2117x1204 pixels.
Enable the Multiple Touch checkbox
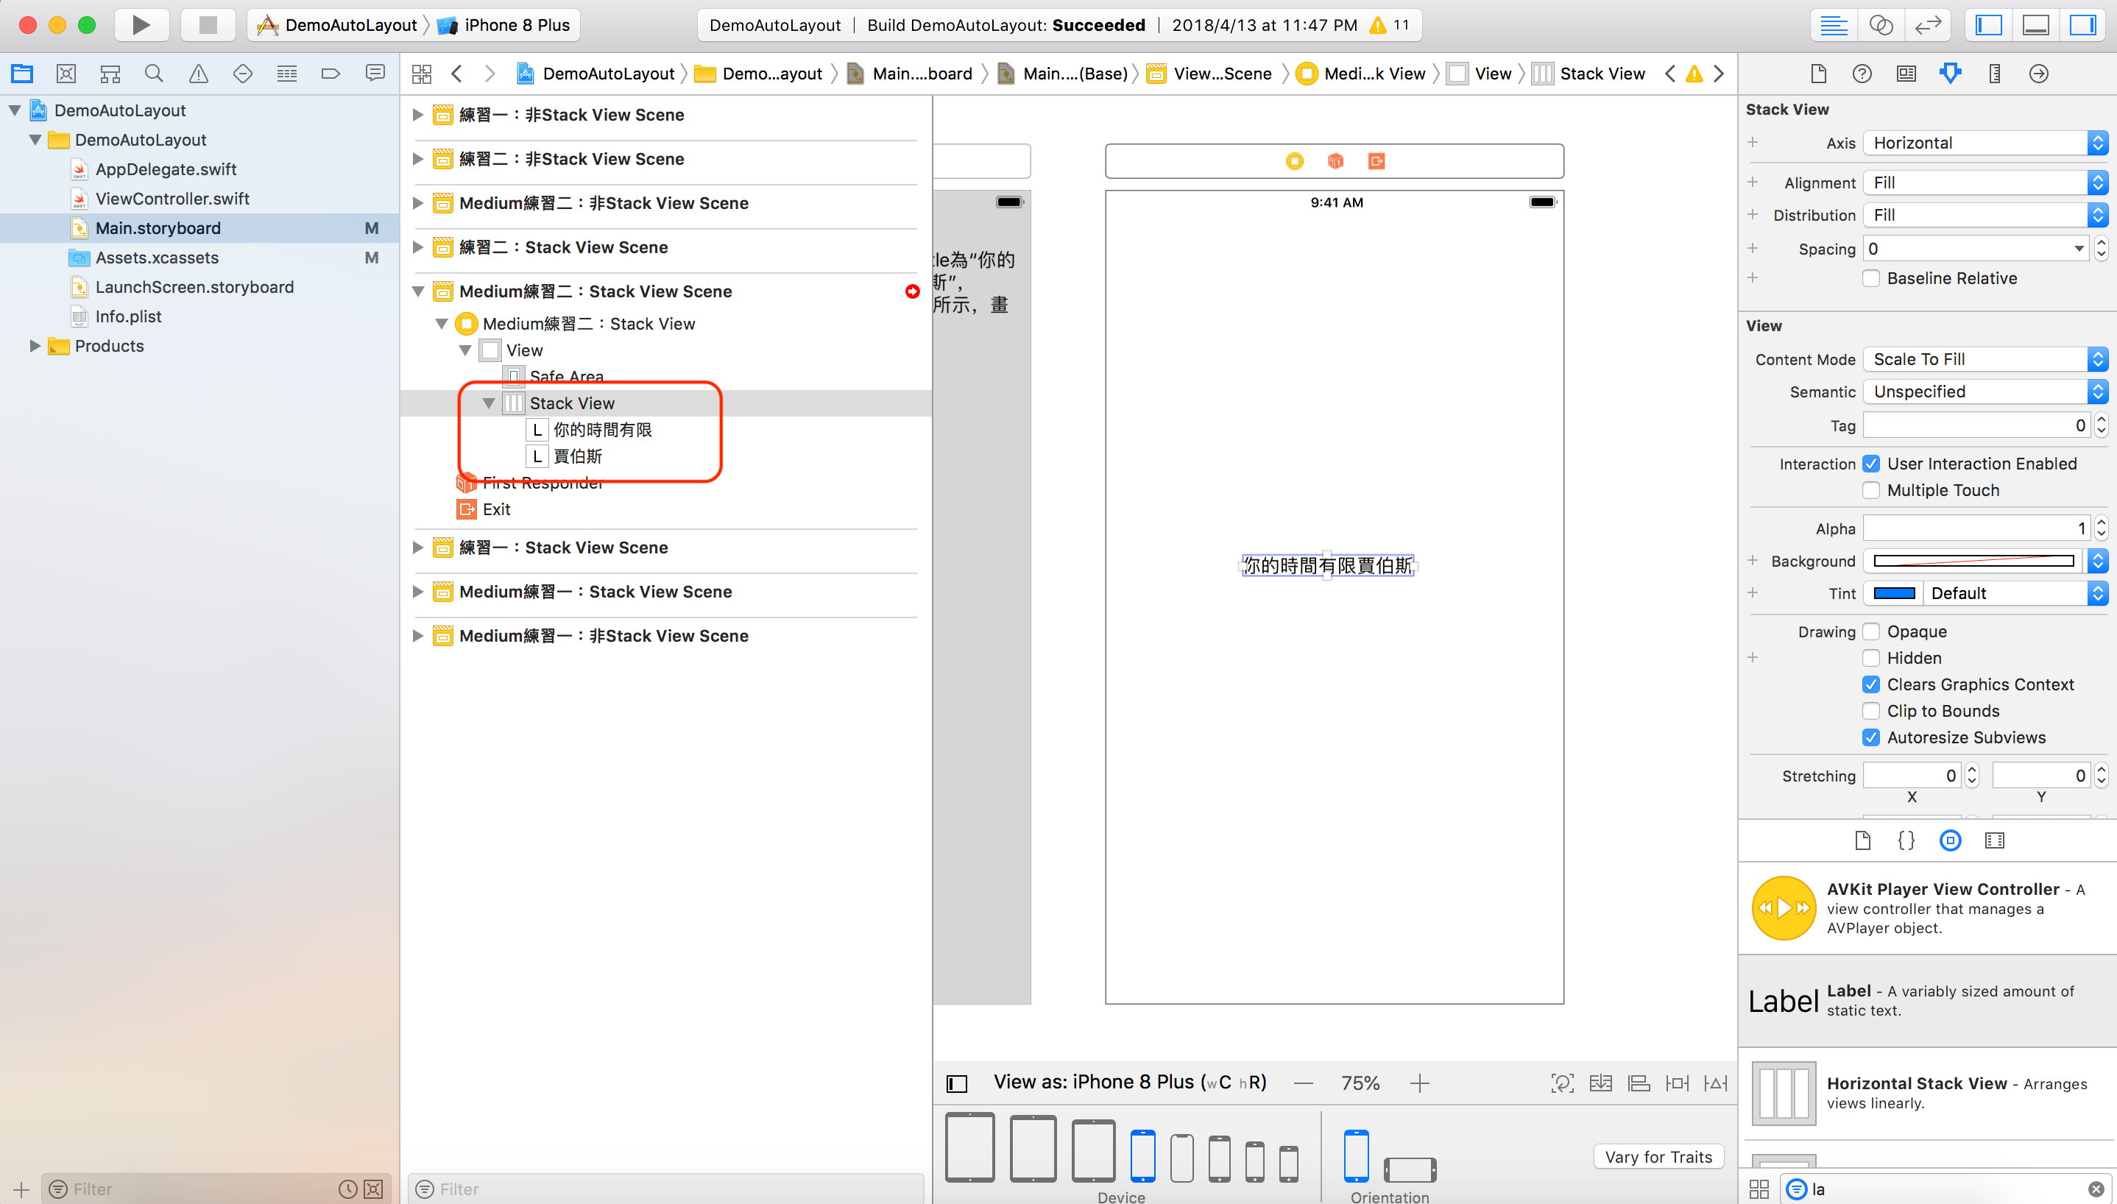pos(1872,489)
